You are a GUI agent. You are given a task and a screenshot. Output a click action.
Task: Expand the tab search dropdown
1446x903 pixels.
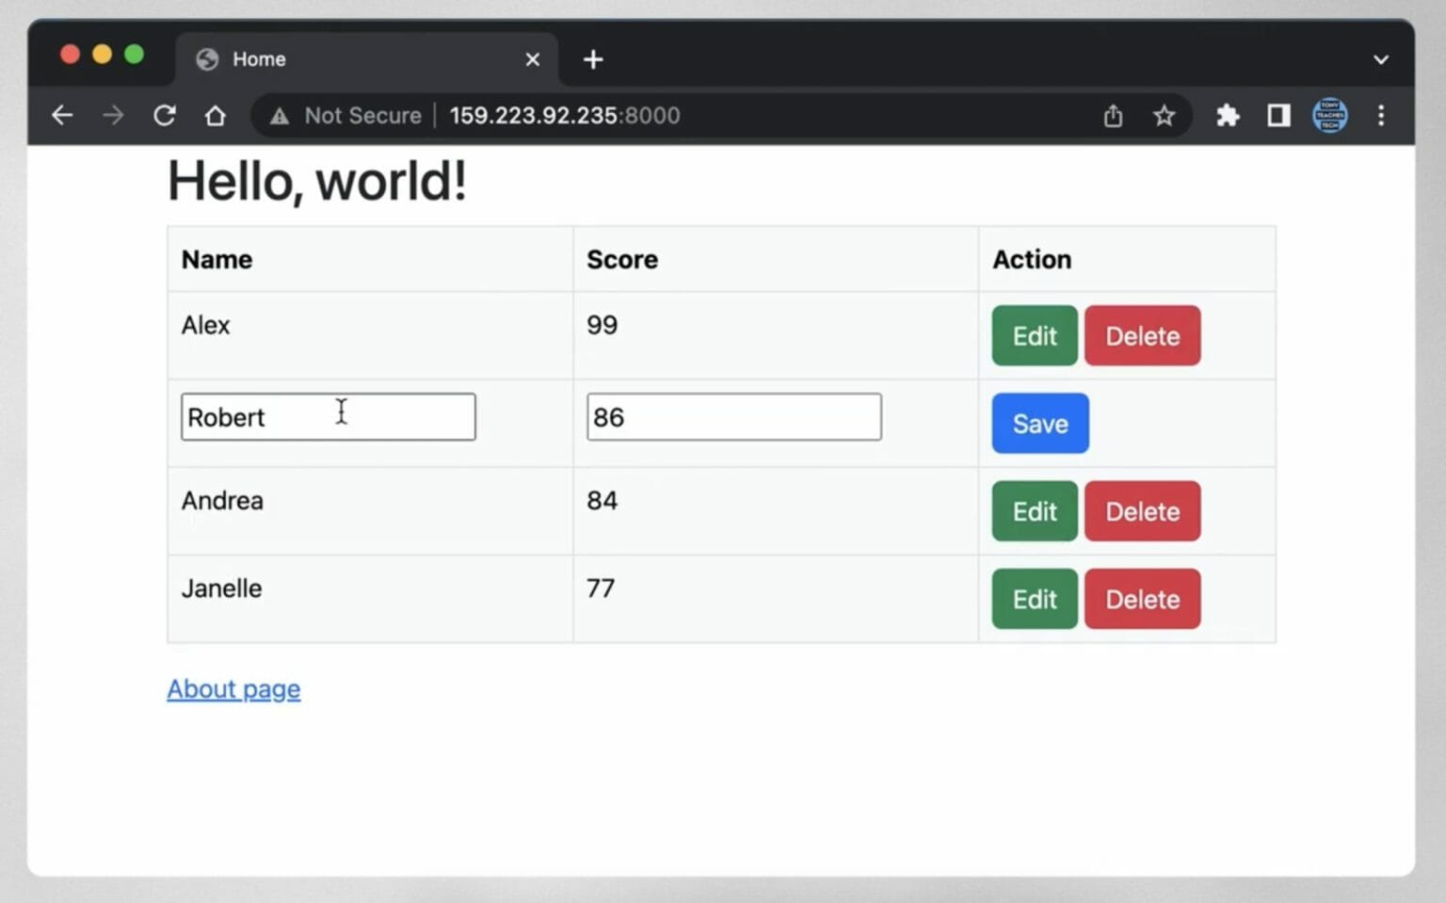coord(1381,59)
